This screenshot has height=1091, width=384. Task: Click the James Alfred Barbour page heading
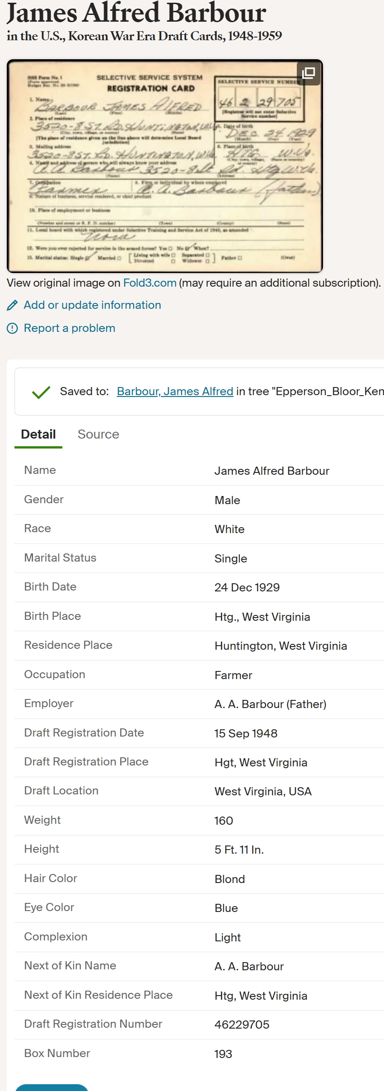(x=136, y=13)
